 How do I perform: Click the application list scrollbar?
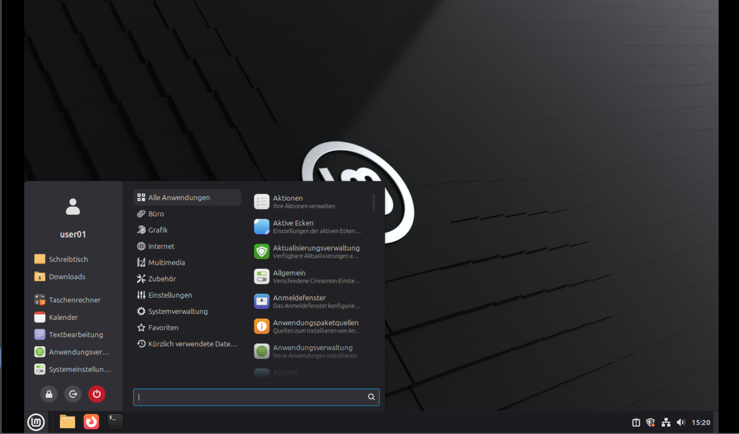click(373, 203)
